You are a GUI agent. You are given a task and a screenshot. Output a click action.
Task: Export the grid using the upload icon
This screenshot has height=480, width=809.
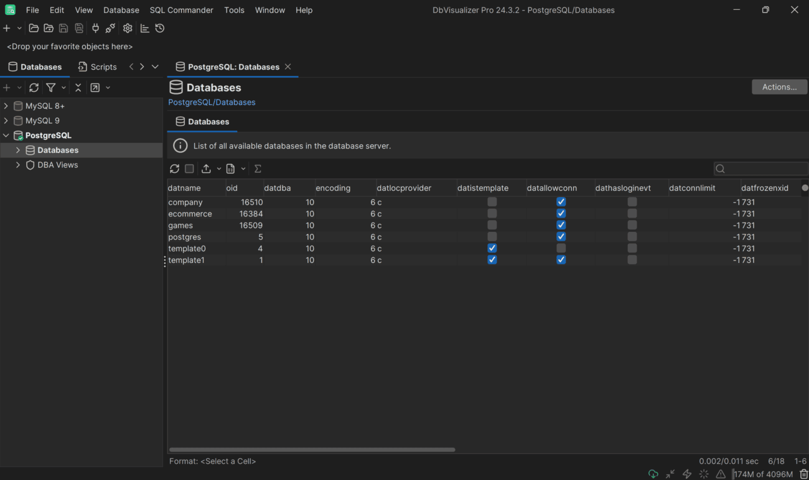(206, 168)
